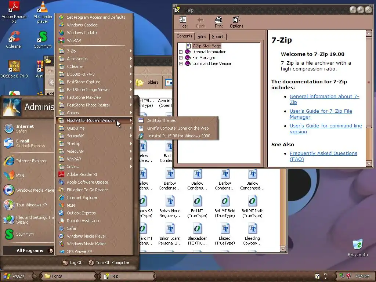Click scroll down arrow in Fonts window

[x=283, y=249]
